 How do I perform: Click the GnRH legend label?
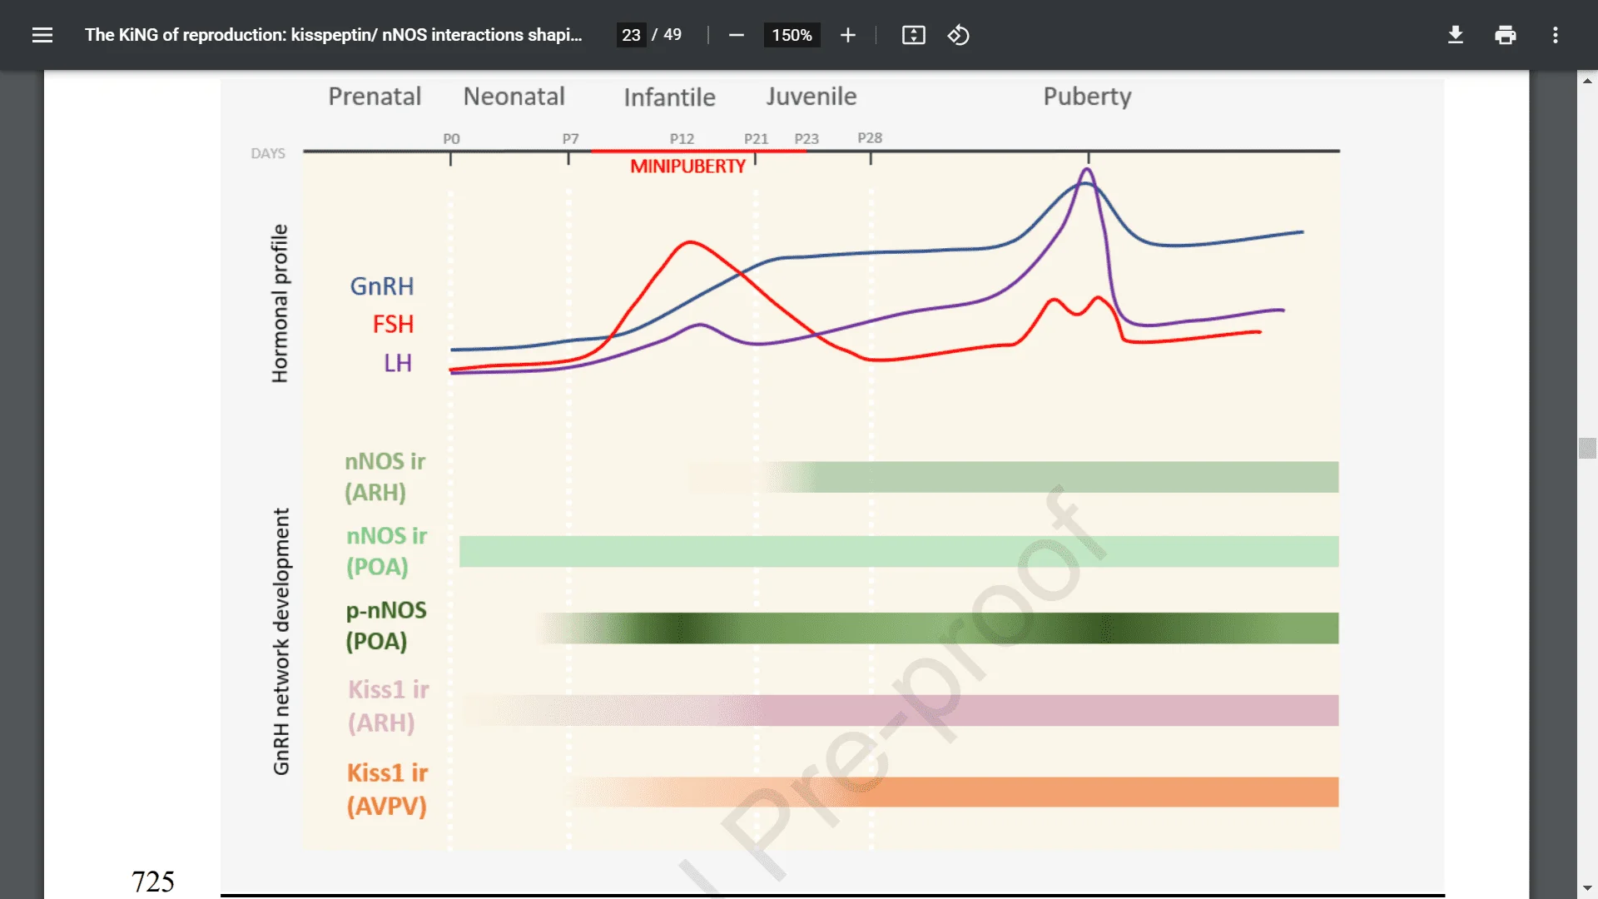[x=381, y=286]
